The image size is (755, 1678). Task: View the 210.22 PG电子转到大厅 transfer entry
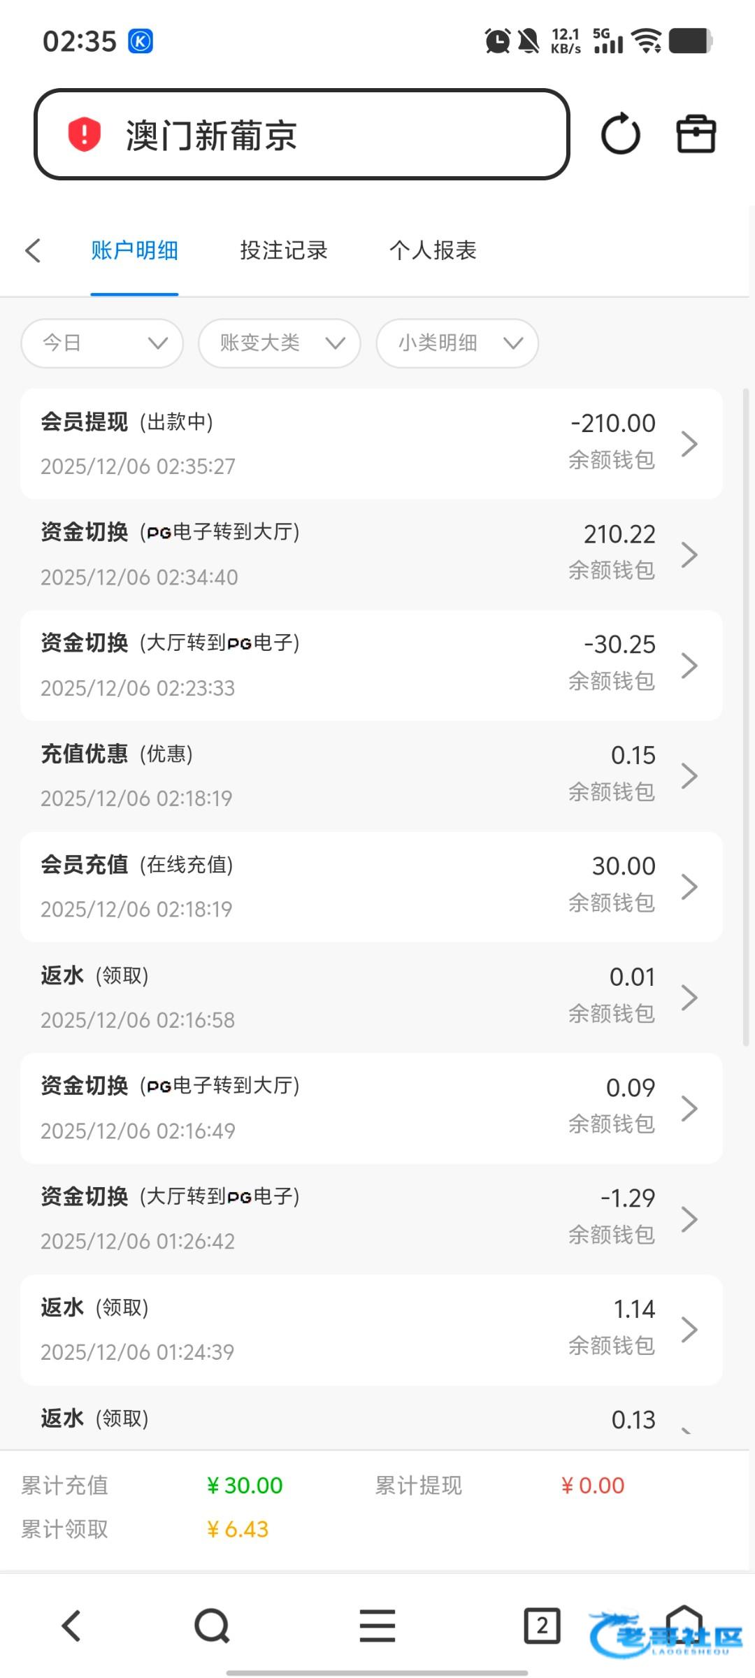tap(371, 554)
